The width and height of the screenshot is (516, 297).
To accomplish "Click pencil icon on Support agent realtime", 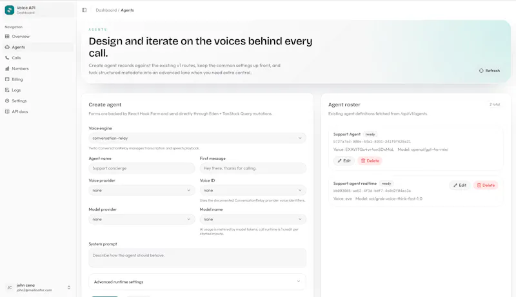I will click(x=455, y=186).
